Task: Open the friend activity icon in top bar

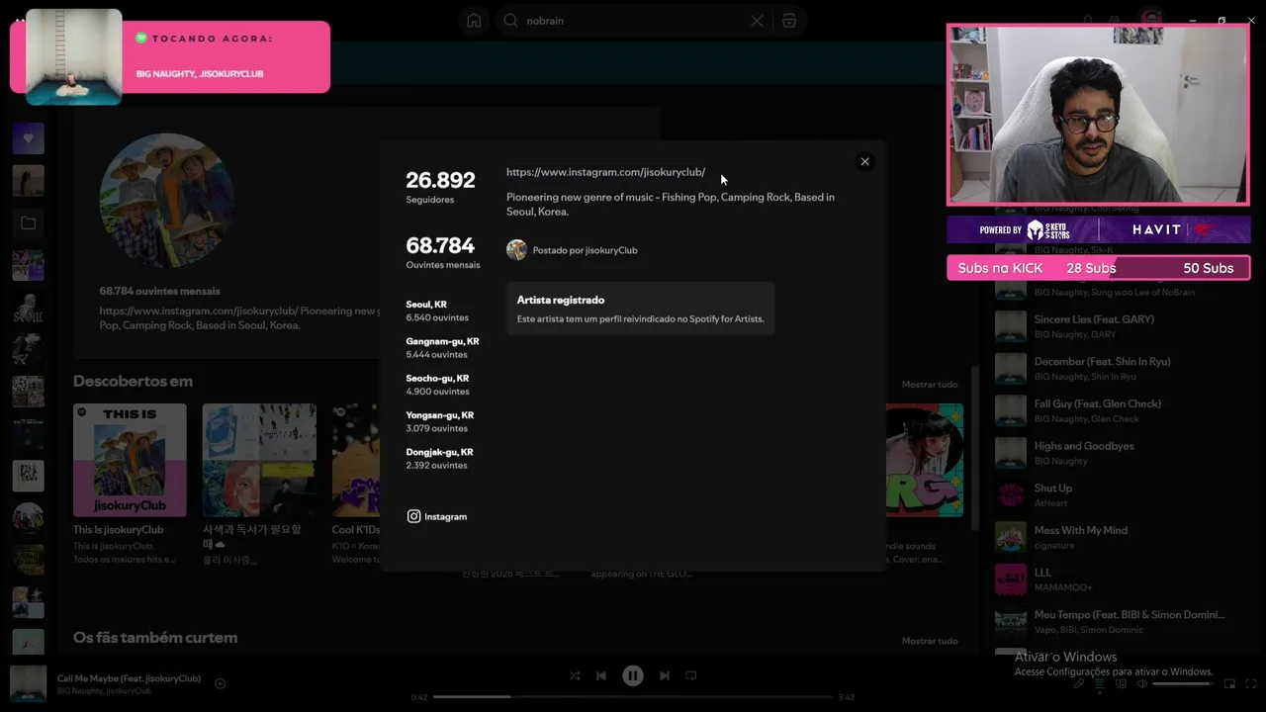Action: coord(1115,20)
